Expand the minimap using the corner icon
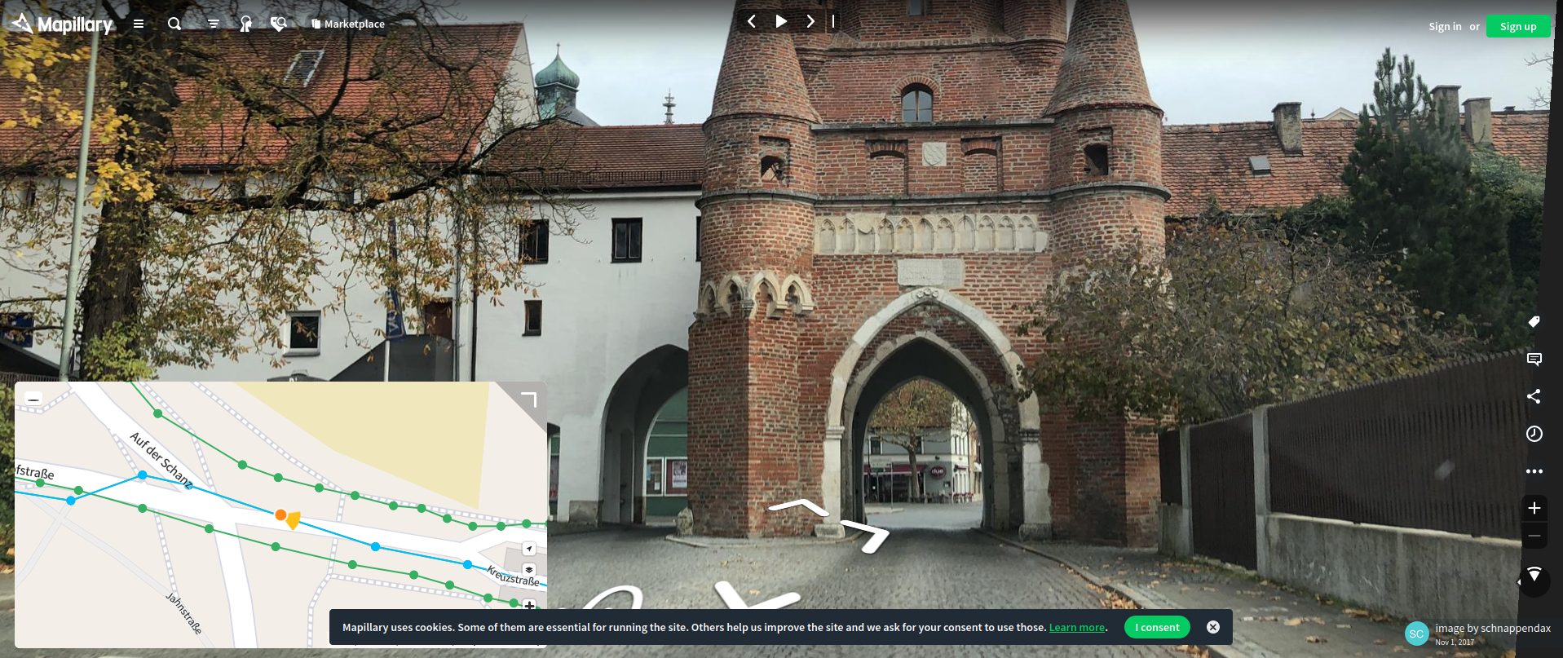1563x658 pixels. coord(528,400)
